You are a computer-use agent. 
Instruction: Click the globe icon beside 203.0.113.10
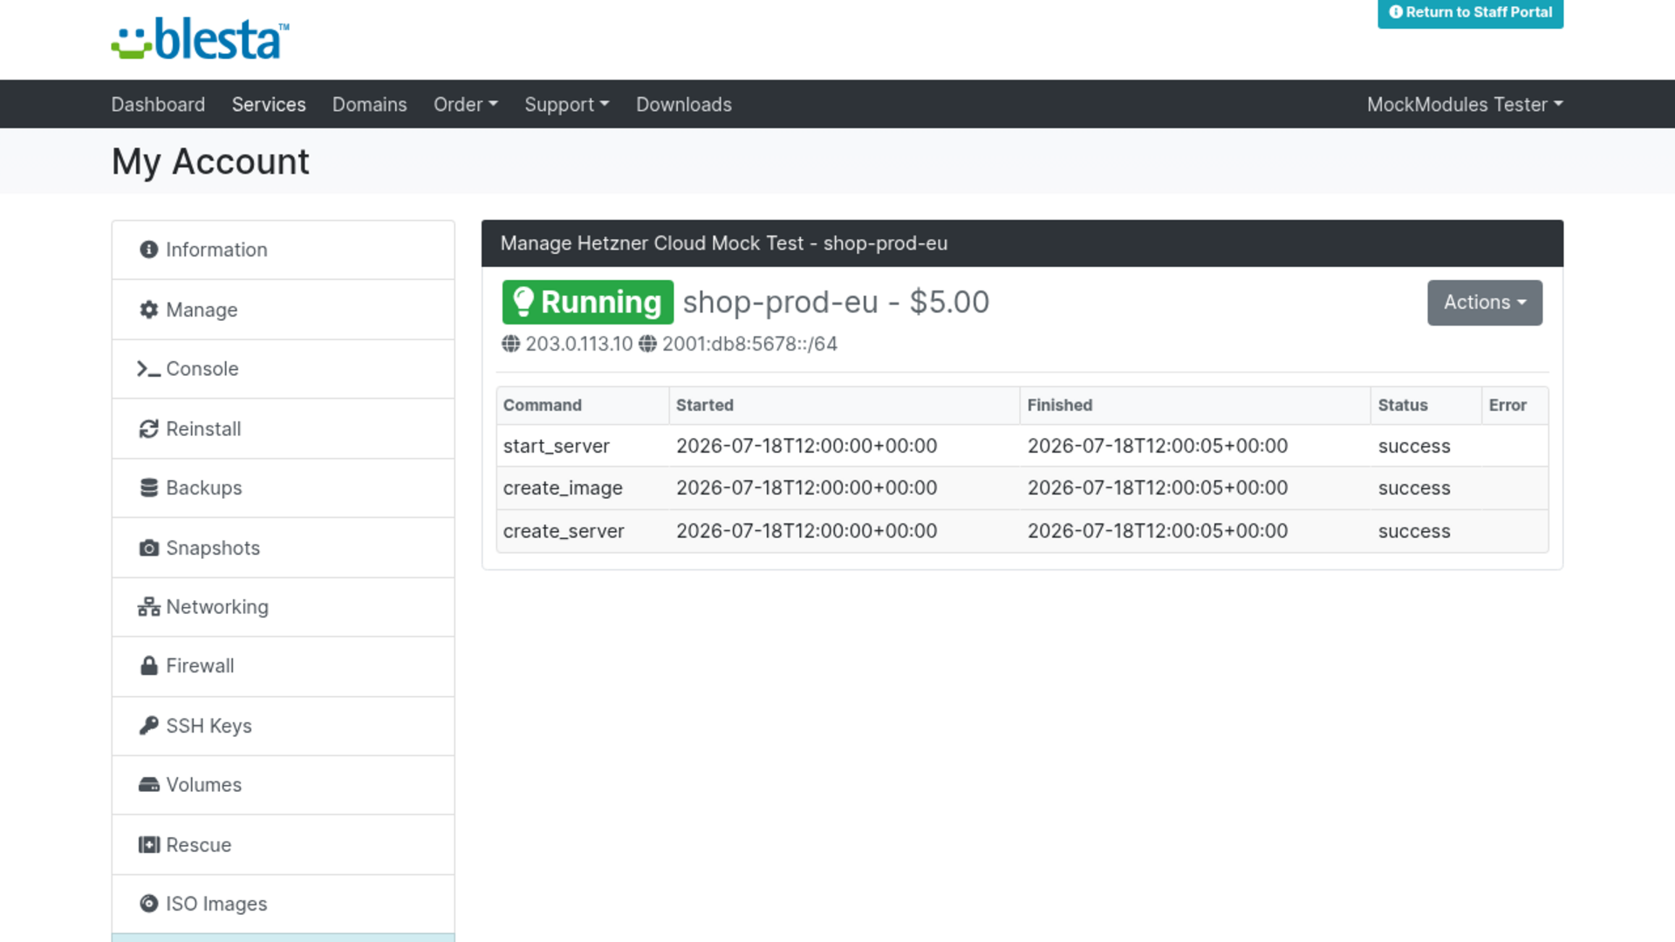(x=511, y=344)
